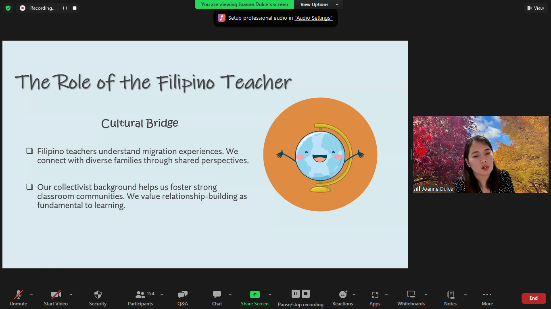
Task: Pause the recording in the top bar
Action: tap(65, 8)
